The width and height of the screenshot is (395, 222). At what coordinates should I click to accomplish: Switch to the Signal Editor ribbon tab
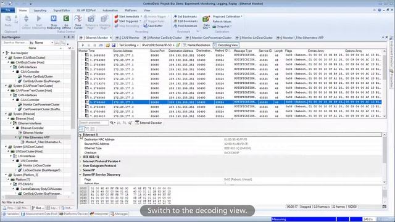tap(62, 10)
